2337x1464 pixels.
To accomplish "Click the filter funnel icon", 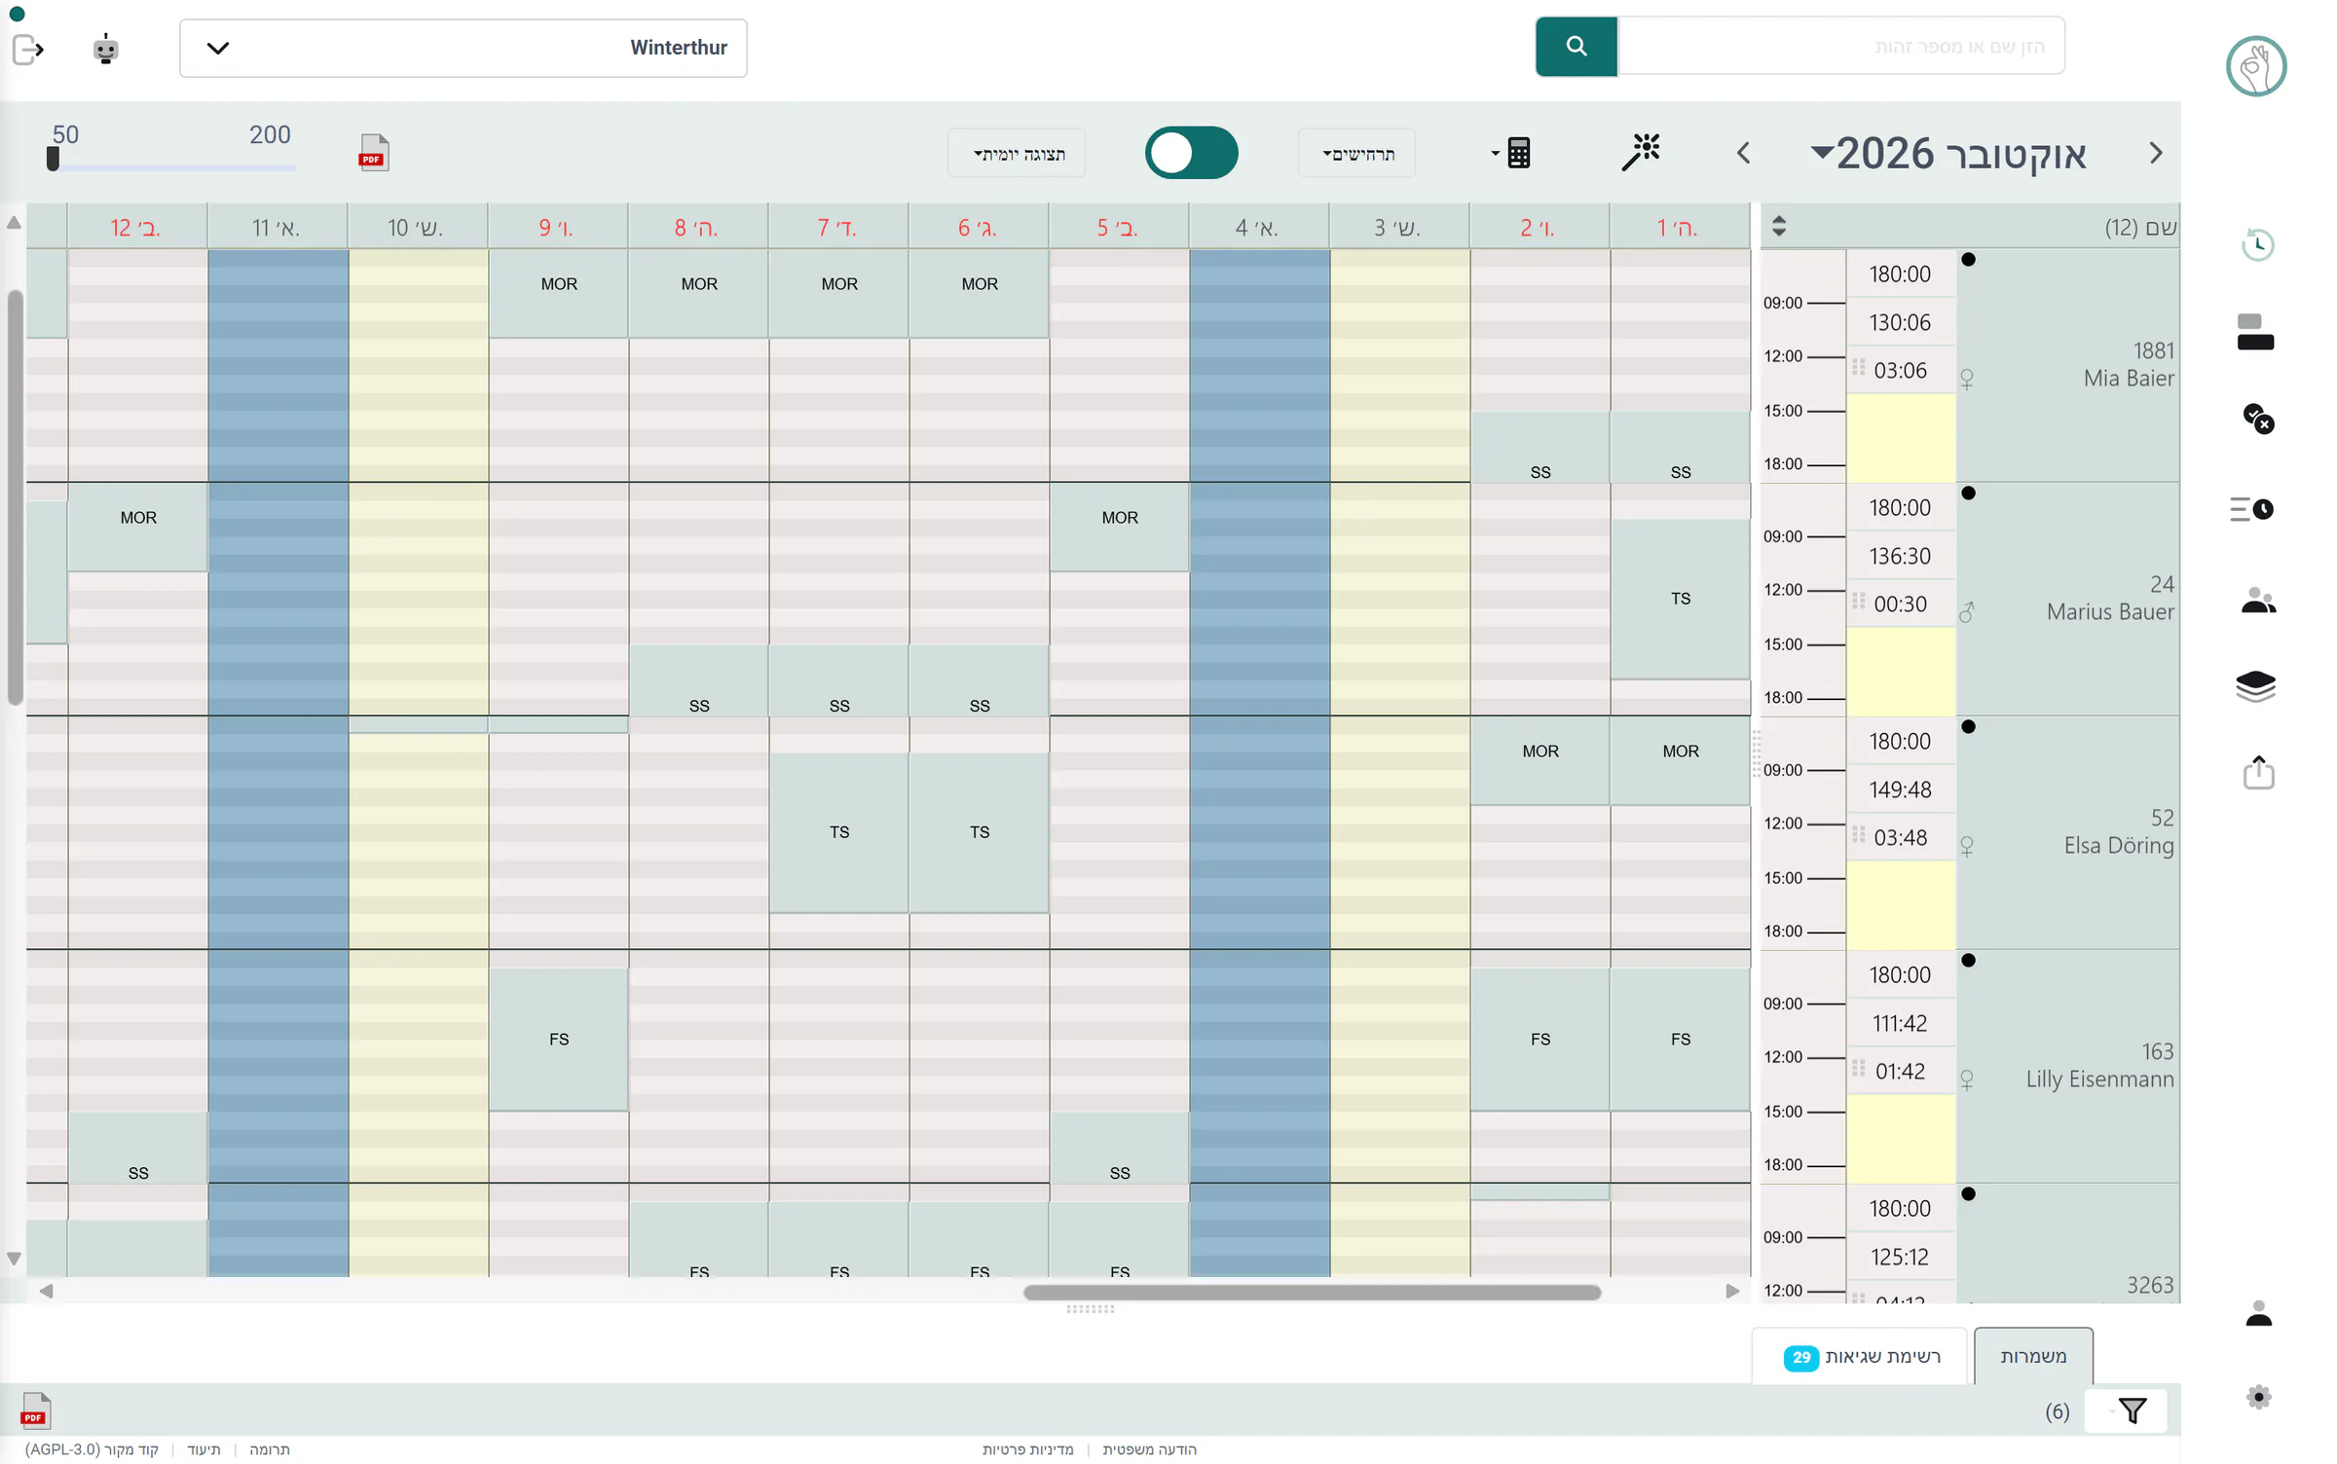I will click(x=2132, y=1410).
